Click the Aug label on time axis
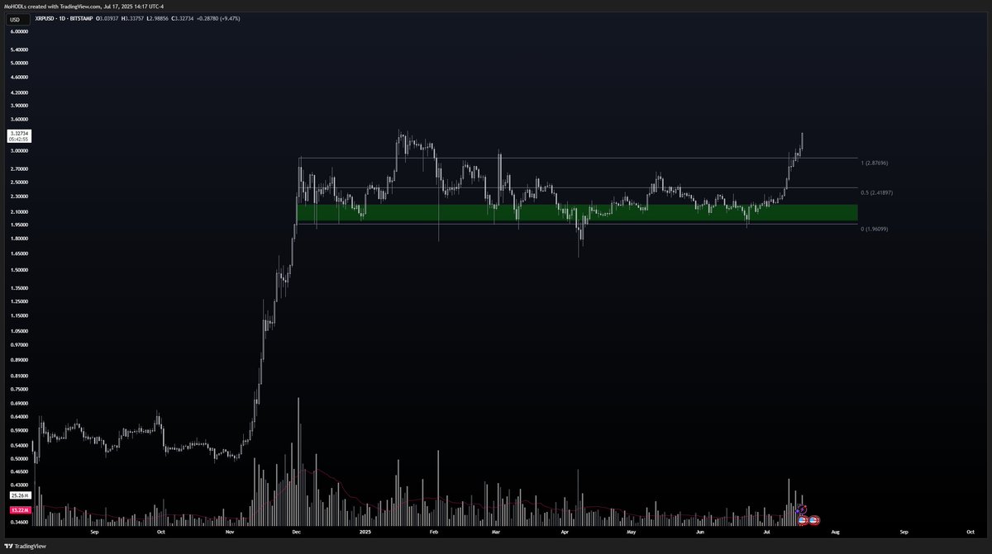The height and width of the screenshot is (554, 992). pyautogui.click(x=836, y=533)
